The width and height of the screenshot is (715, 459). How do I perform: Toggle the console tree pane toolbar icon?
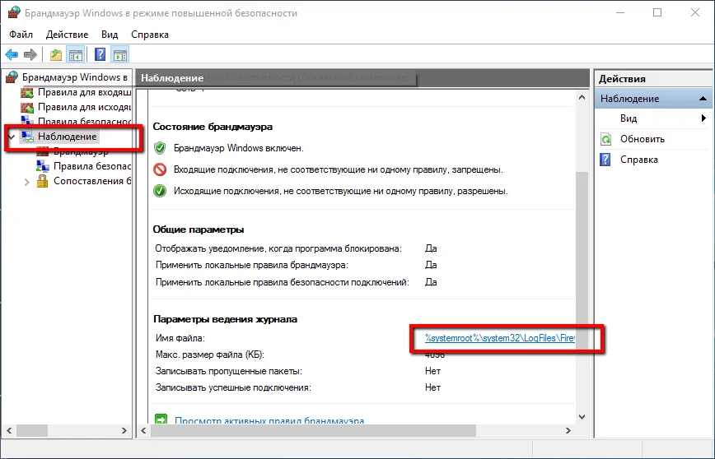pyautogui.click(x=76, y=55)
